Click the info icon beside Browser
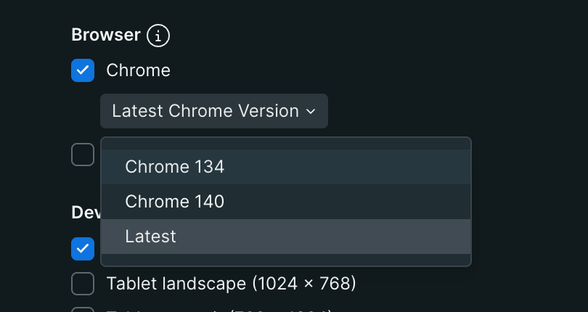This screenshot has width=588, height=312. click(x=158, y=35)
